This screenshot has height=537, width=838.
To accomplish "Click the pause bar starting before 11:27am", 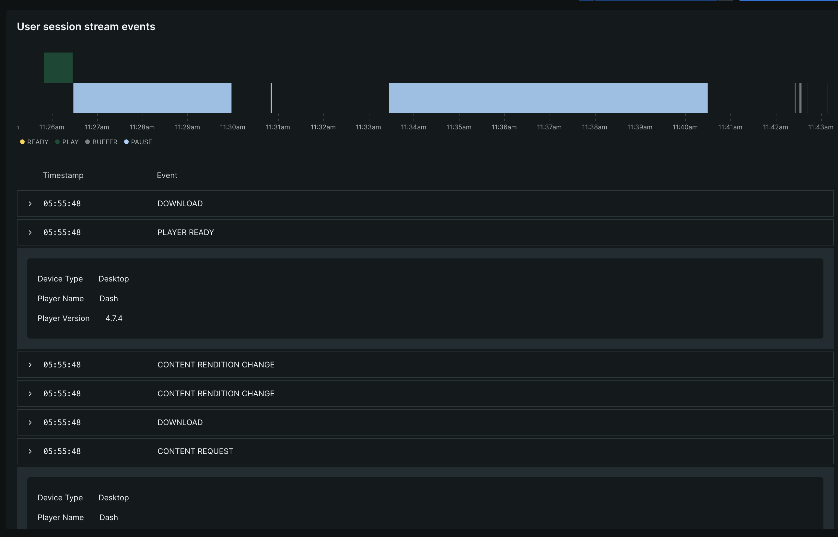I will click(x=152, y=98).
